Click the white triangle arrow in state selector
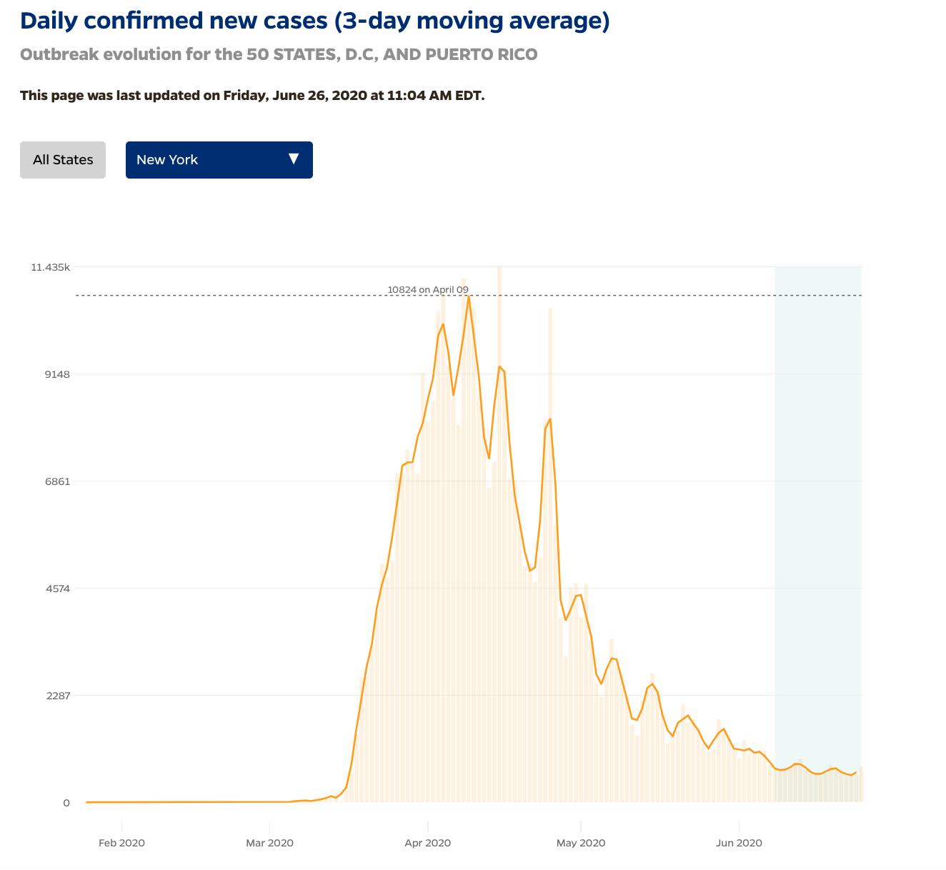The height and width of the screenshot is (870, 946). [x=293, y=159]
